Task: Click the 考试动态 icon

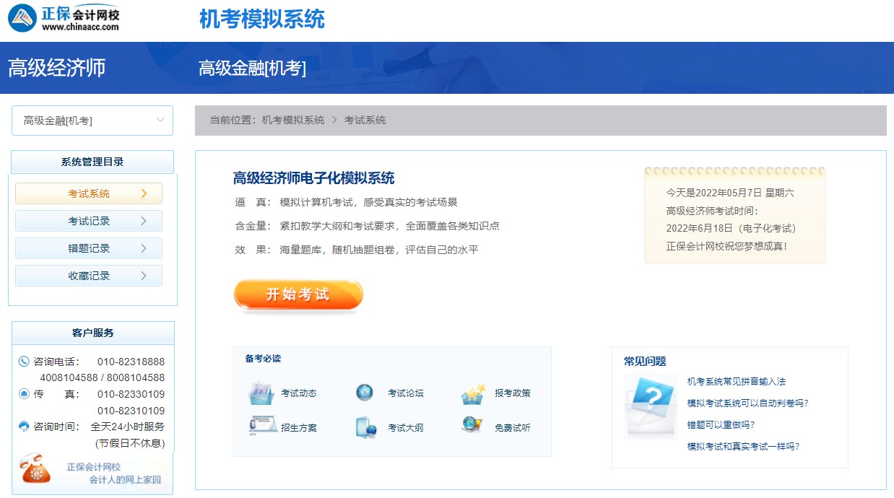Action: click(x=261, y=393)
